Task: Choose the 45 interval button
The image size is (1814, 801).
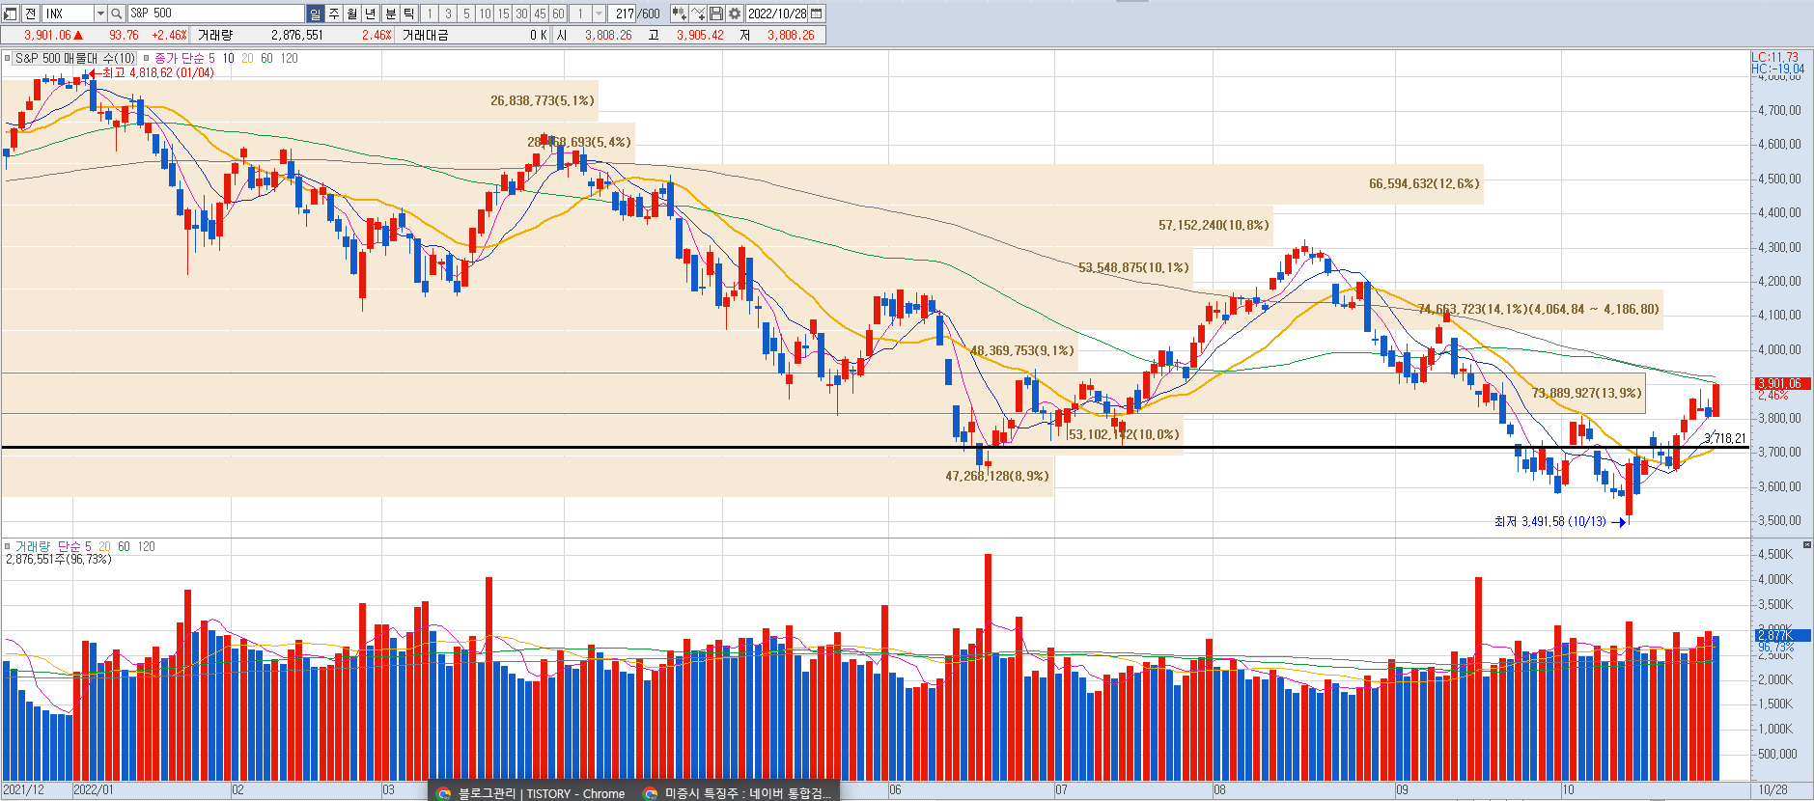Action: 541,14
